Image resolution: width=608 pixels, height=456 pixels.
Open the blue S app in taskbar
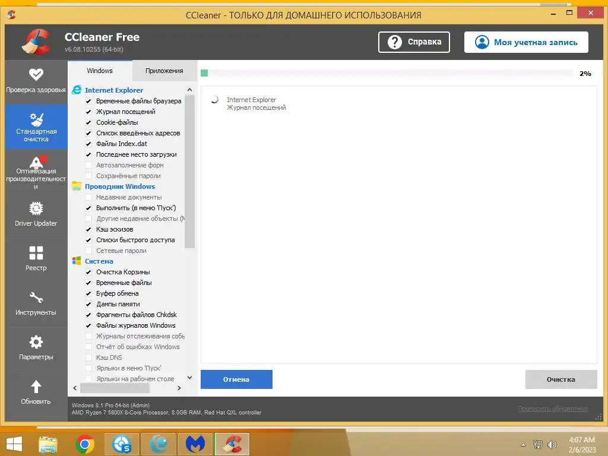(x=122, y=444)
